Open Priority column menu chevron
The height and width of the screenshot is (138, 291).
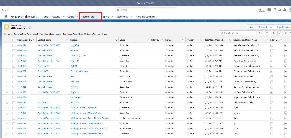[201, 40]
